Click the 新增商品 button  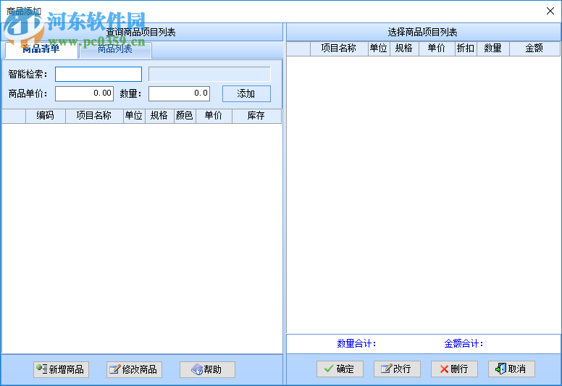coord(62,369)
